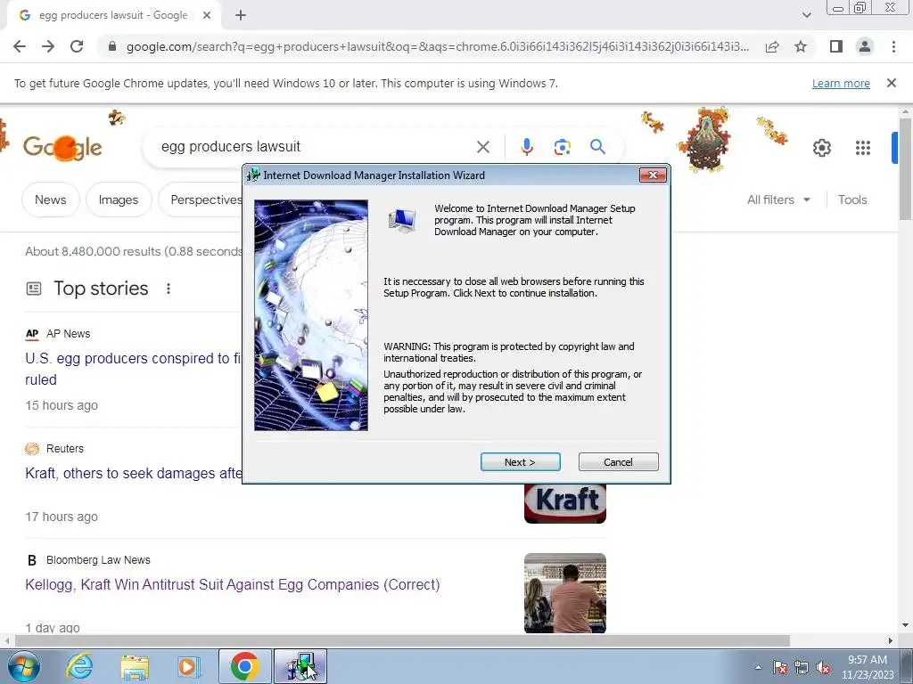Open clock showing 9:57 AM
The image size is (913, 684).
coord(868,667)
